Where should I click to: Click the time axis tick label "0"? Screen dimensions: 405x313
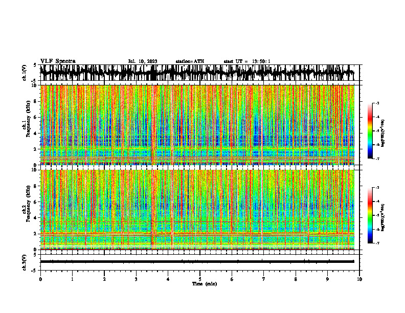coord(40,279)
